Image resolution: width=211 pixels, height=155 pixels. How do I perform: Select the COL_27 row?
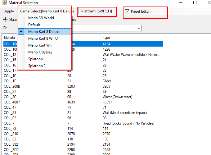pos(83,92)
